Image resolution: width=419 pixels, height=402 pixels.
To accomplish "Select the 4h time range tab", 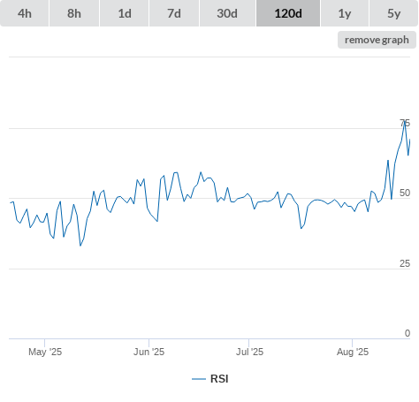I will (x=25, y=13).
